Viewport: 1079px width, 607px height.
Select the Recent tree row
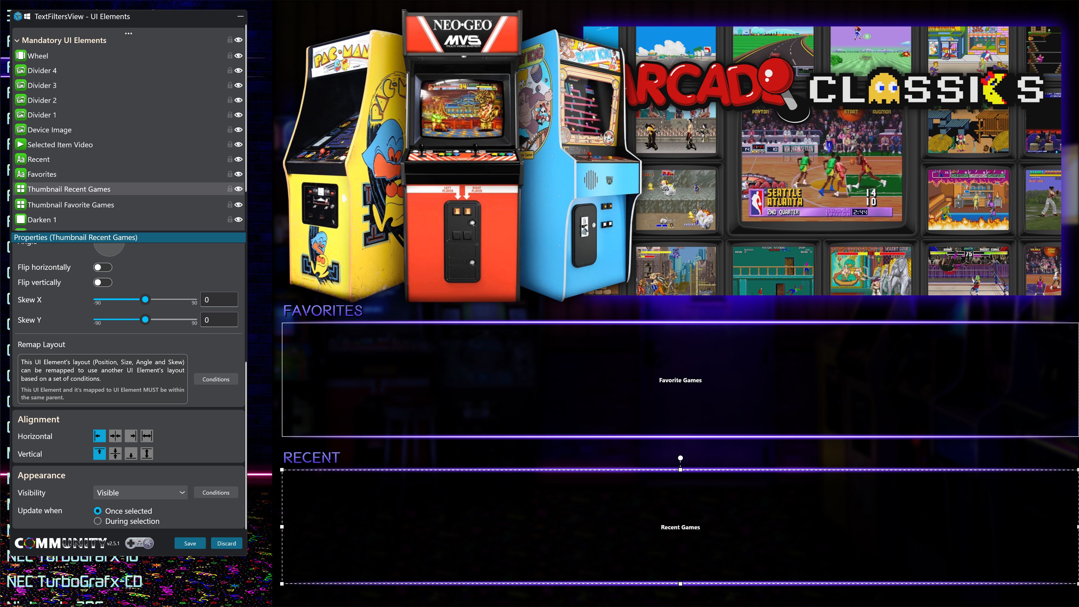click(x=129, y=159)
